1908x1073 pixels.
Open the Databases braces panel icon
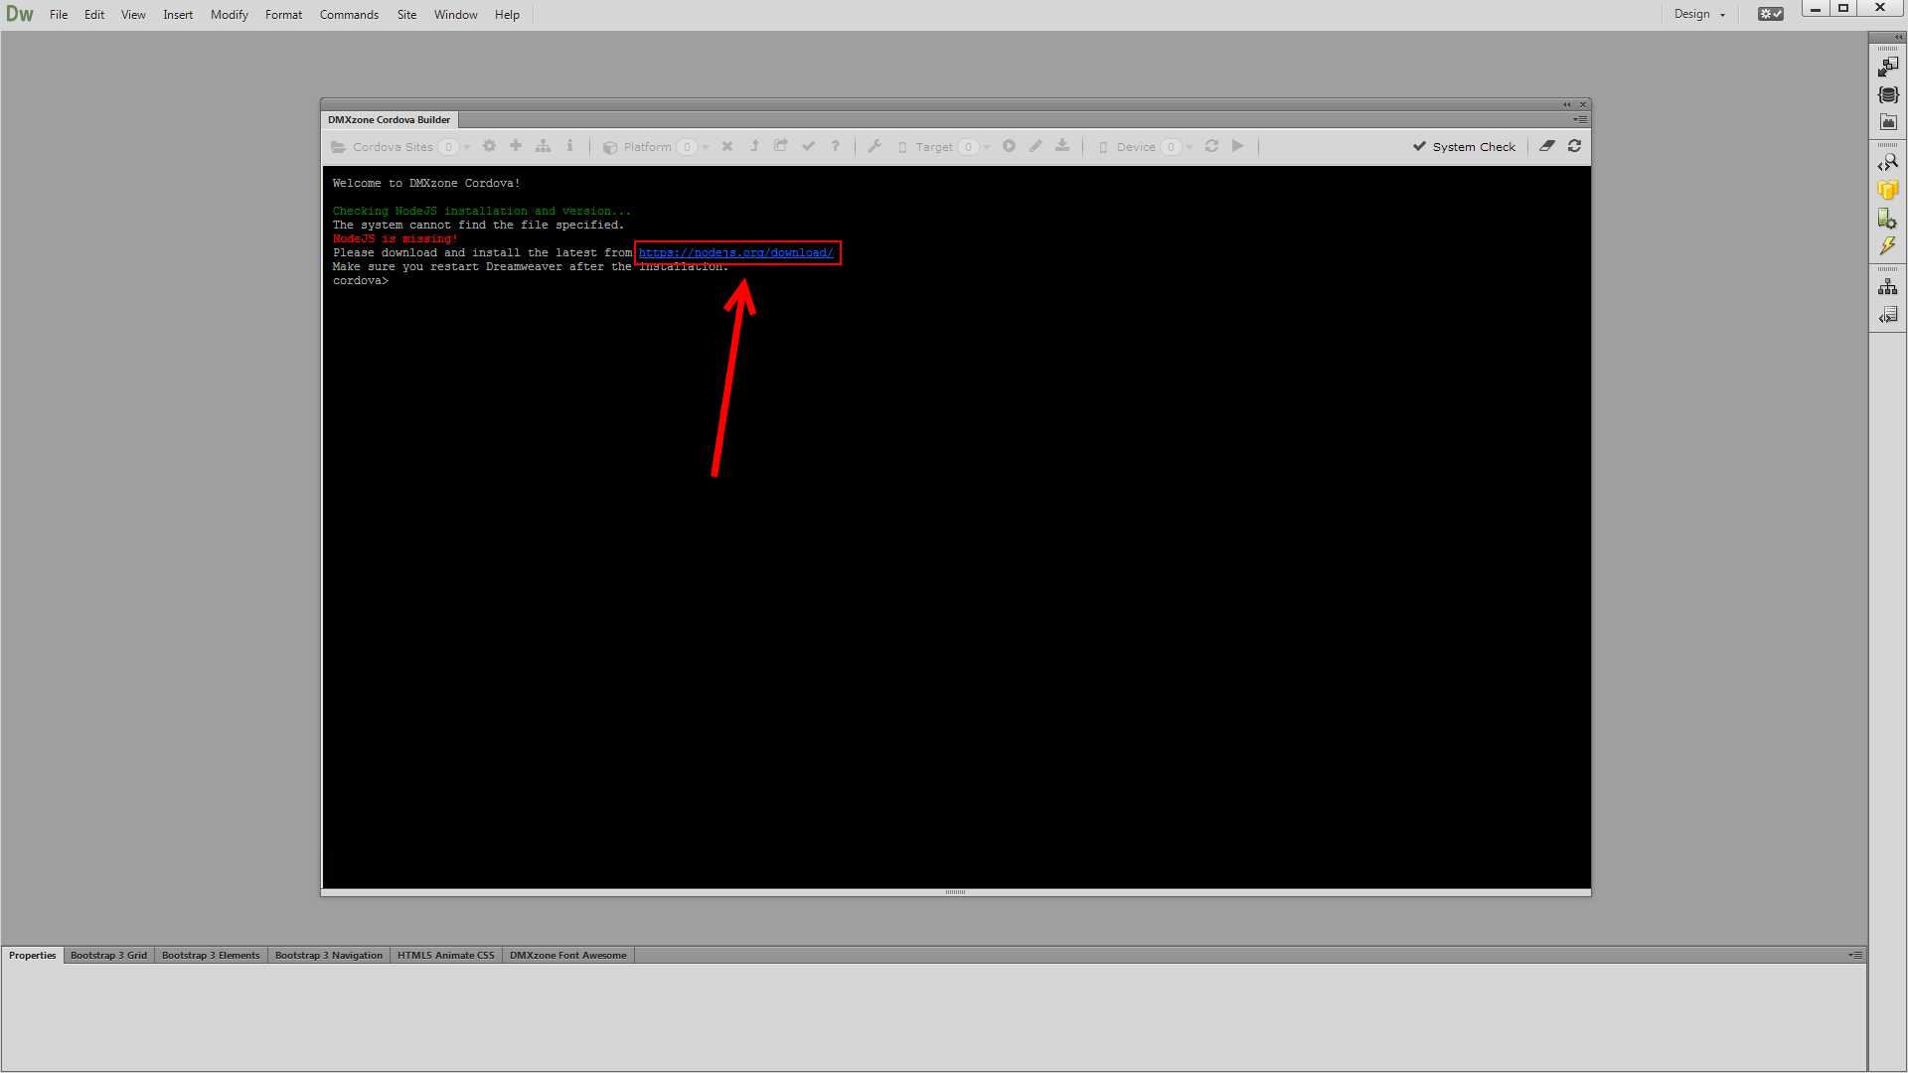(x=1888, y=94)
